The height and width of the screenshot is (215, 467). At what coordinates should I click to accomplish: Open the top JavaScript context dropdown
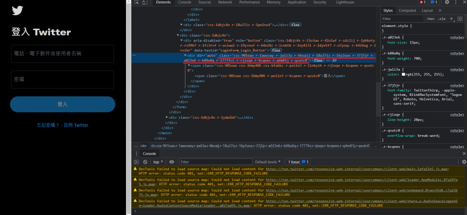click(x=158, y=162)
